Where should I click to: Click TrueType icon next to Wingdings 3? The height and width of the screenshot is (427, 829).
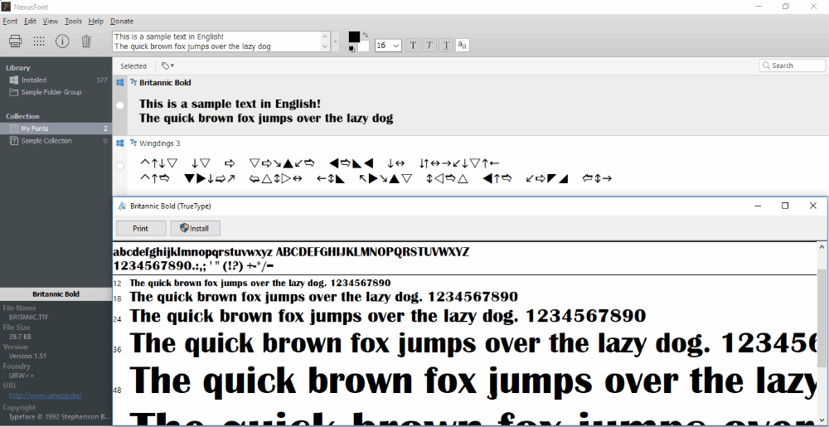[133, 143]
